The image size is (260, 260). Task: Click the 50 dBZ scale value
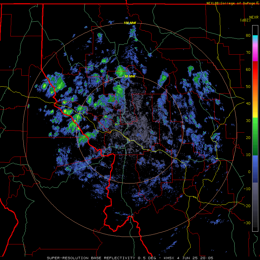(x=248, y=87)
